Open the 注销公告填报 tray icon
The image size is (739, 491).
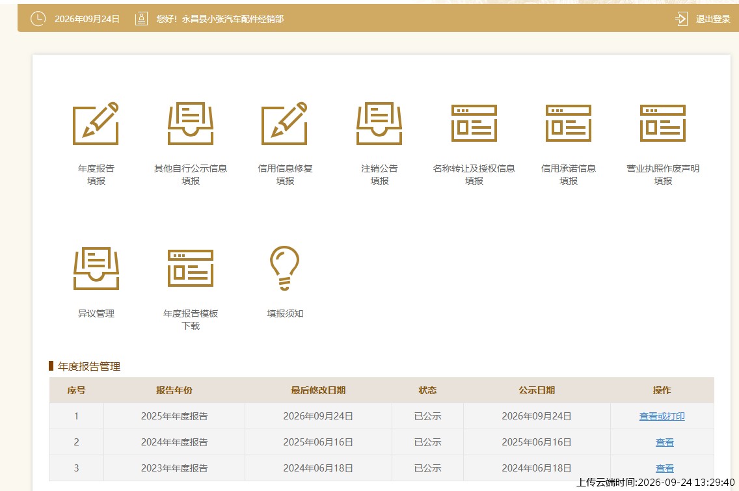(x=379, y=124)
